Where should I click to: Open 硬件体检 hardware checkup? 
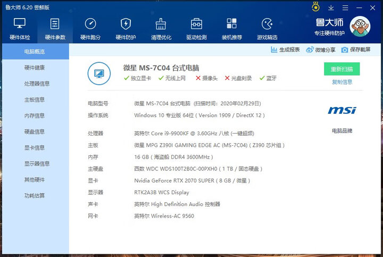20,29
